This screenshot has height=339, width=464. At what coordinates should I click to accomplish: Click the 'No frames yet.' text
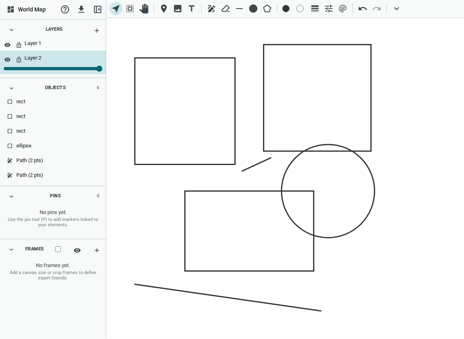53,265
